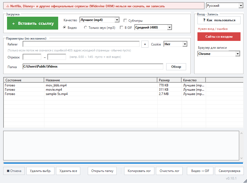Run the Самопроверка self-check button
247x183 pixels.
(229, 171)
